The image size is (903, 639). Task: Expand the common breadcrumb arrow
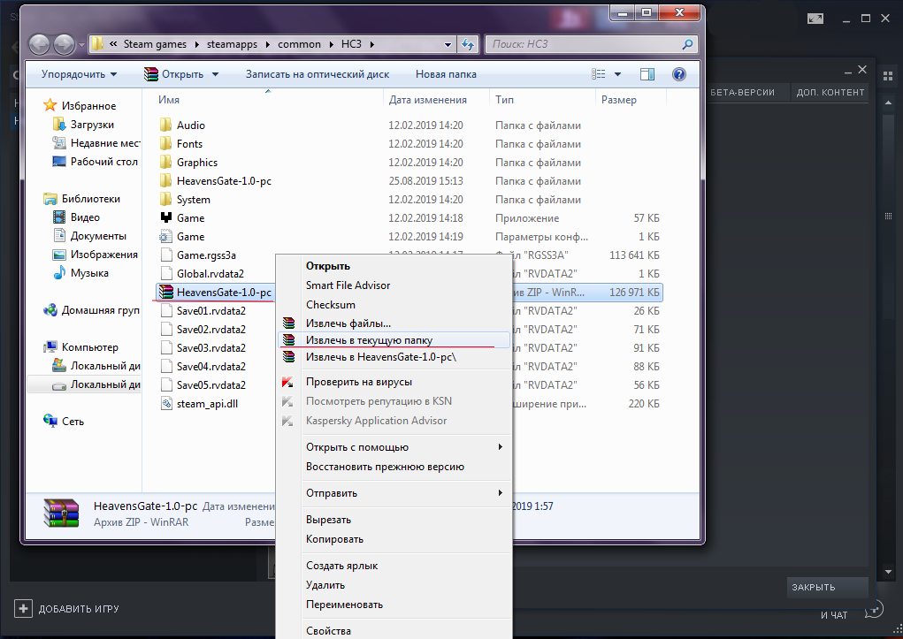331,44
